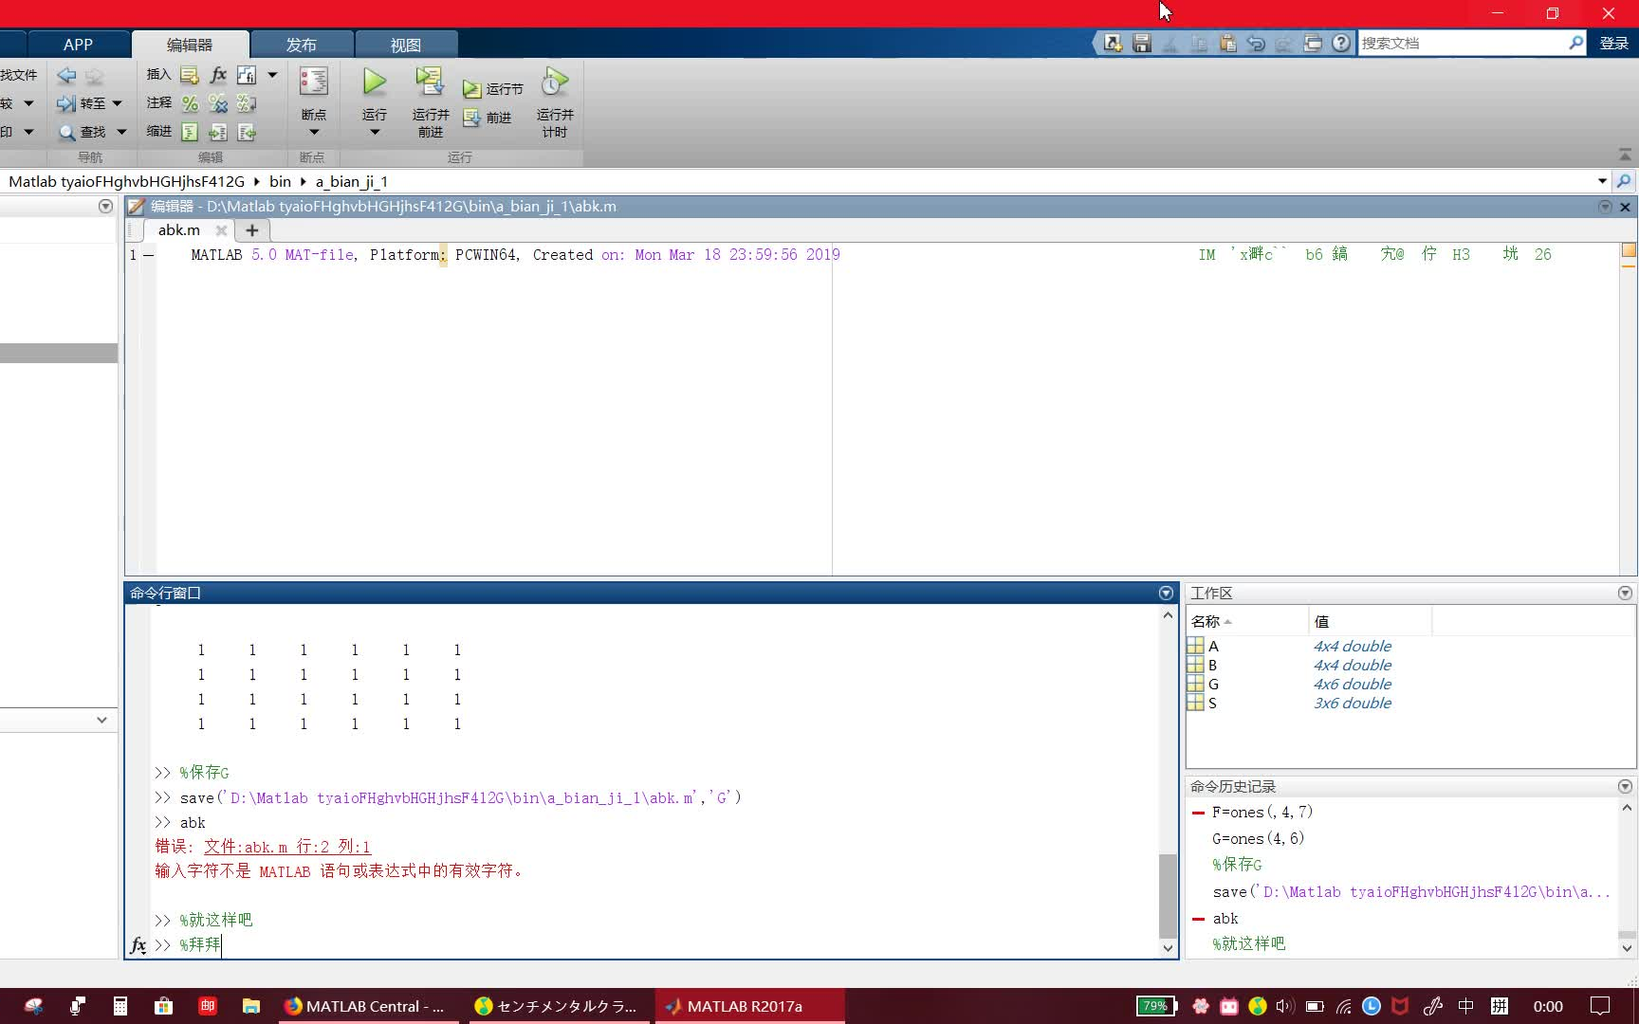Click the path bar search icon

(x=1624, y=181)
